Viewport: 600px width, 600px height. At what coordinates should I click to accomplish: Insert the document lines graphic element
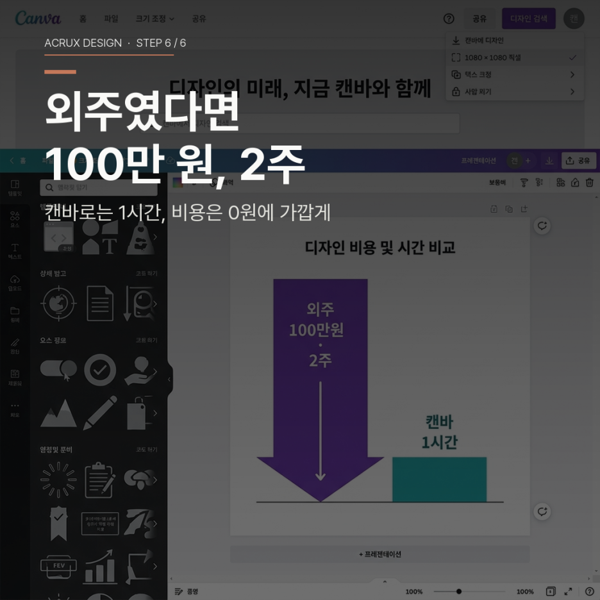100,303
